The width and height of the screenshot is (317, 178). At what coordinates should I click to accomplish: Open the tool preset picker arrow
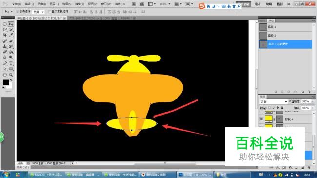click(x=12, y=12)
